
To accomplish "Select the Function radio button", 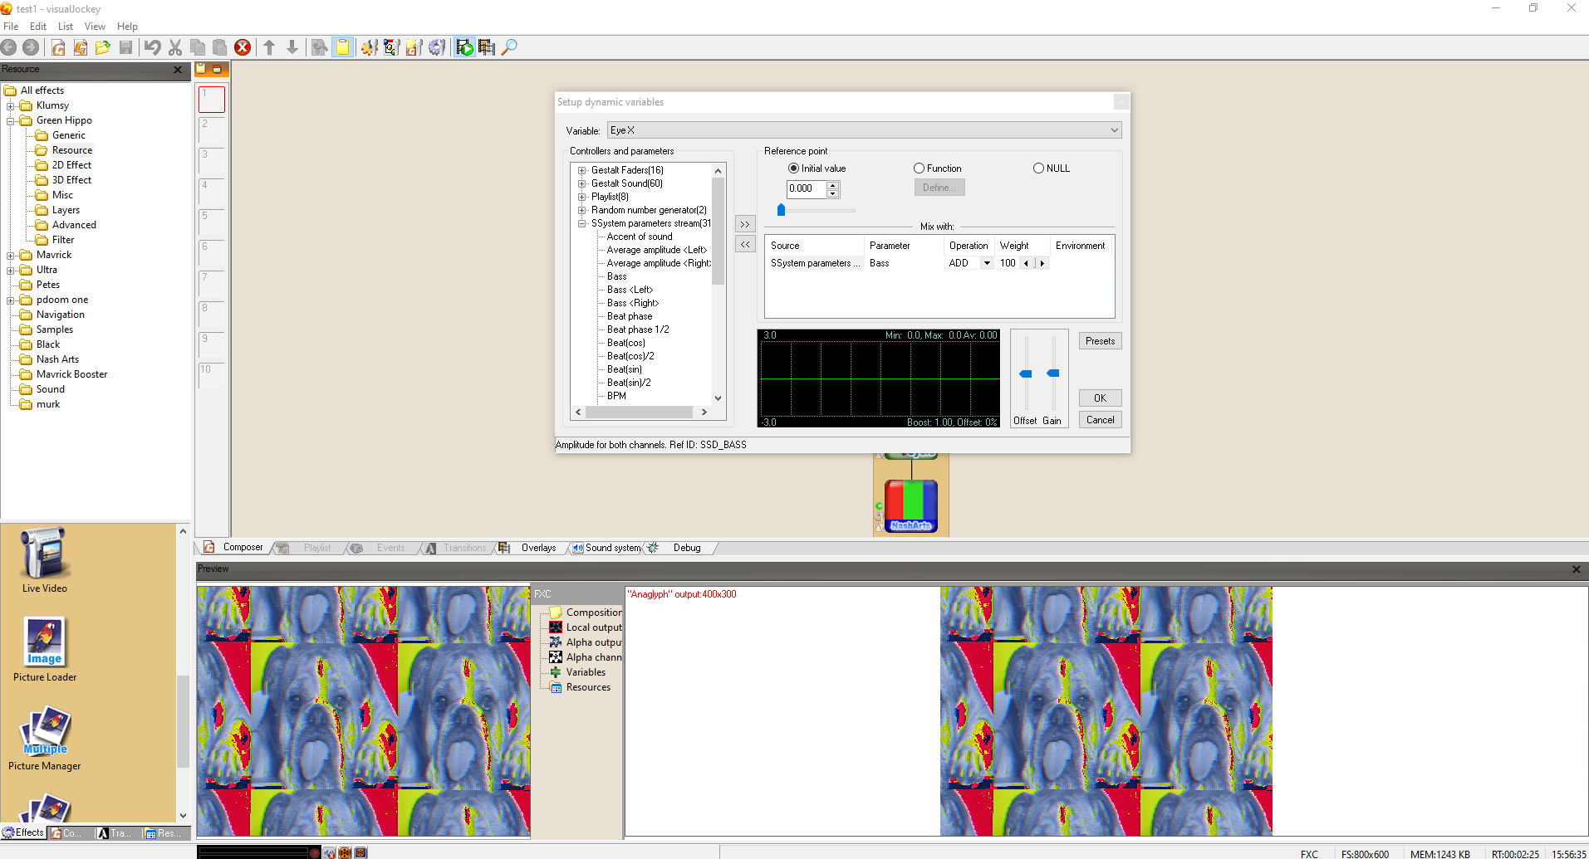I will [x=919, y=168].
